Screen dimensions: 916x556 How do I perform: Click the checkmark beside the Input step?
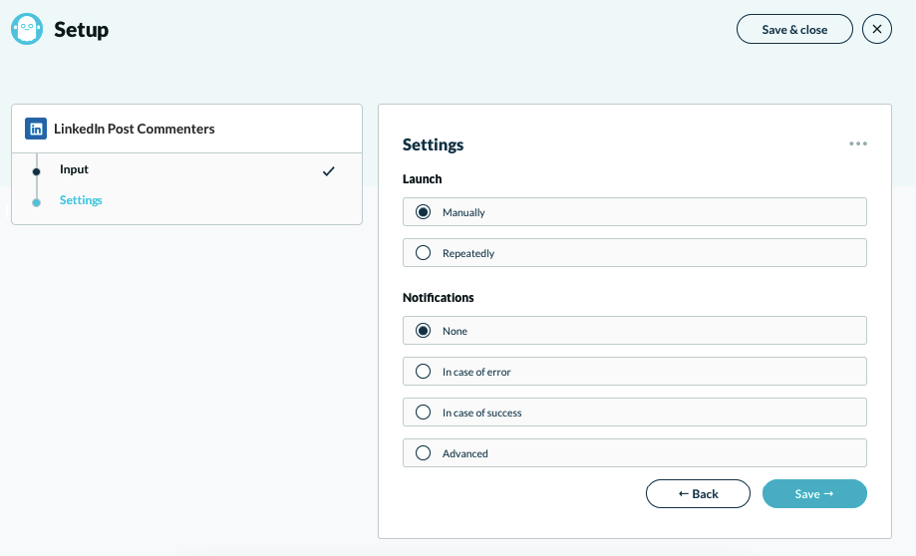[329, 171]
